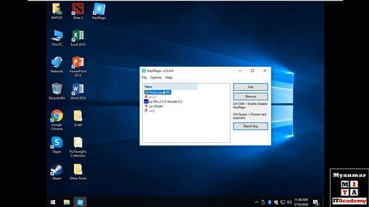369x207 pixels.
Task: Launch PowerPoint 2016 from the desktop
Action: pos(78,67)
